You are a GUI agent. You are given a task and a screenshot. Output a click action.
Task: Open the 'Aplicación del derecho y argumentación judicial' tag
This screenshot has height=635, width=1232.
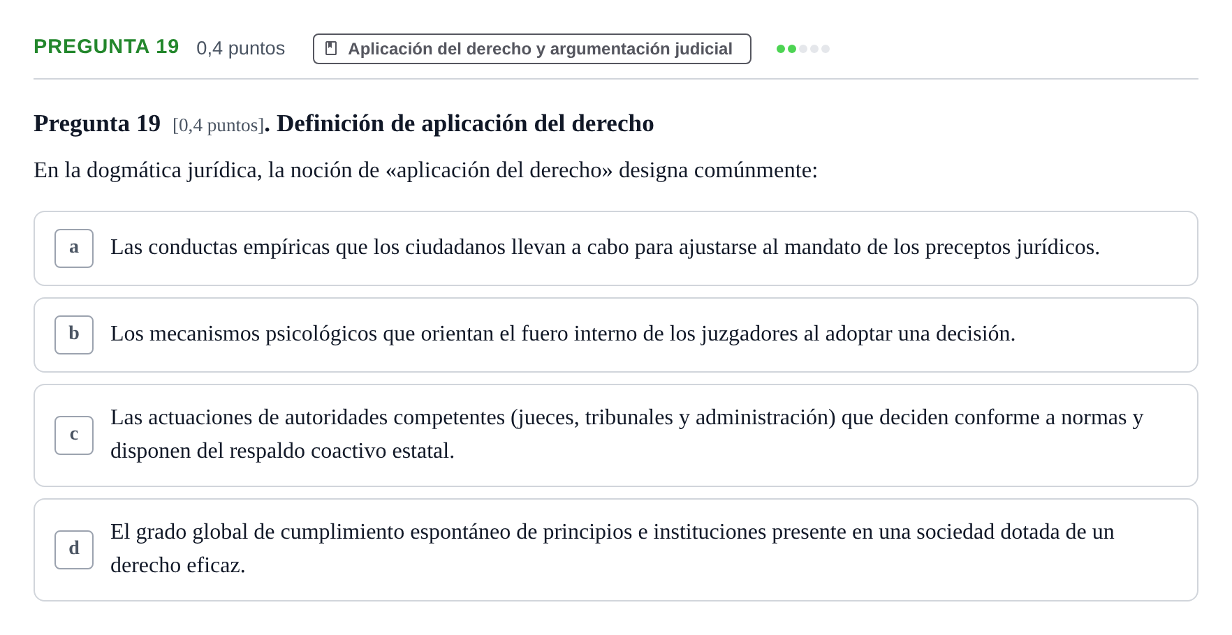pos(532,49)
